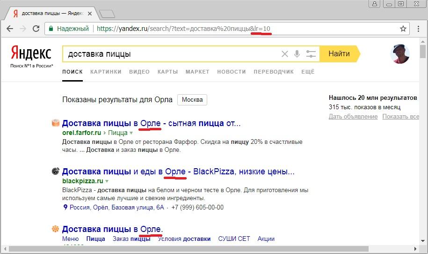
Task: Click the Меню sitelink
Action: coord(71,239)
